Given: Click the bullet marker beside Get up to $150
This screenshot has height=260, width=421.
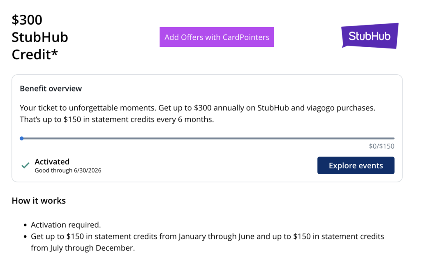Looking at the screenshot, I should 26,237.
